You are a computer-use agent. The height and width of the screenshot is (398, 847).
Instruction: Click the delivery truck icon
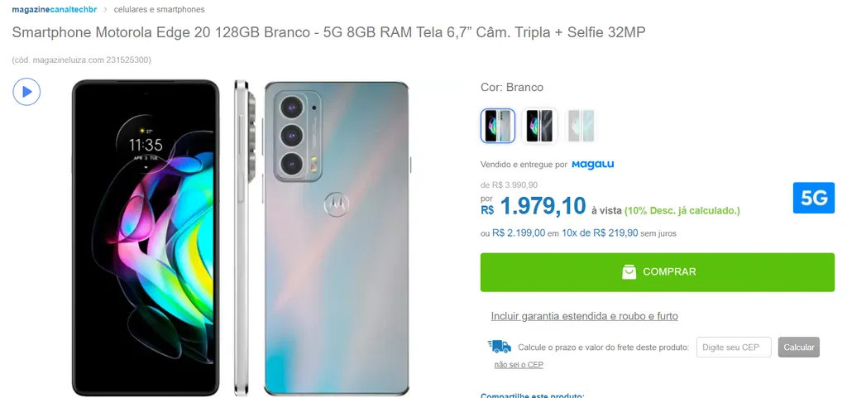pyautogui.click(x=499, y=347)
